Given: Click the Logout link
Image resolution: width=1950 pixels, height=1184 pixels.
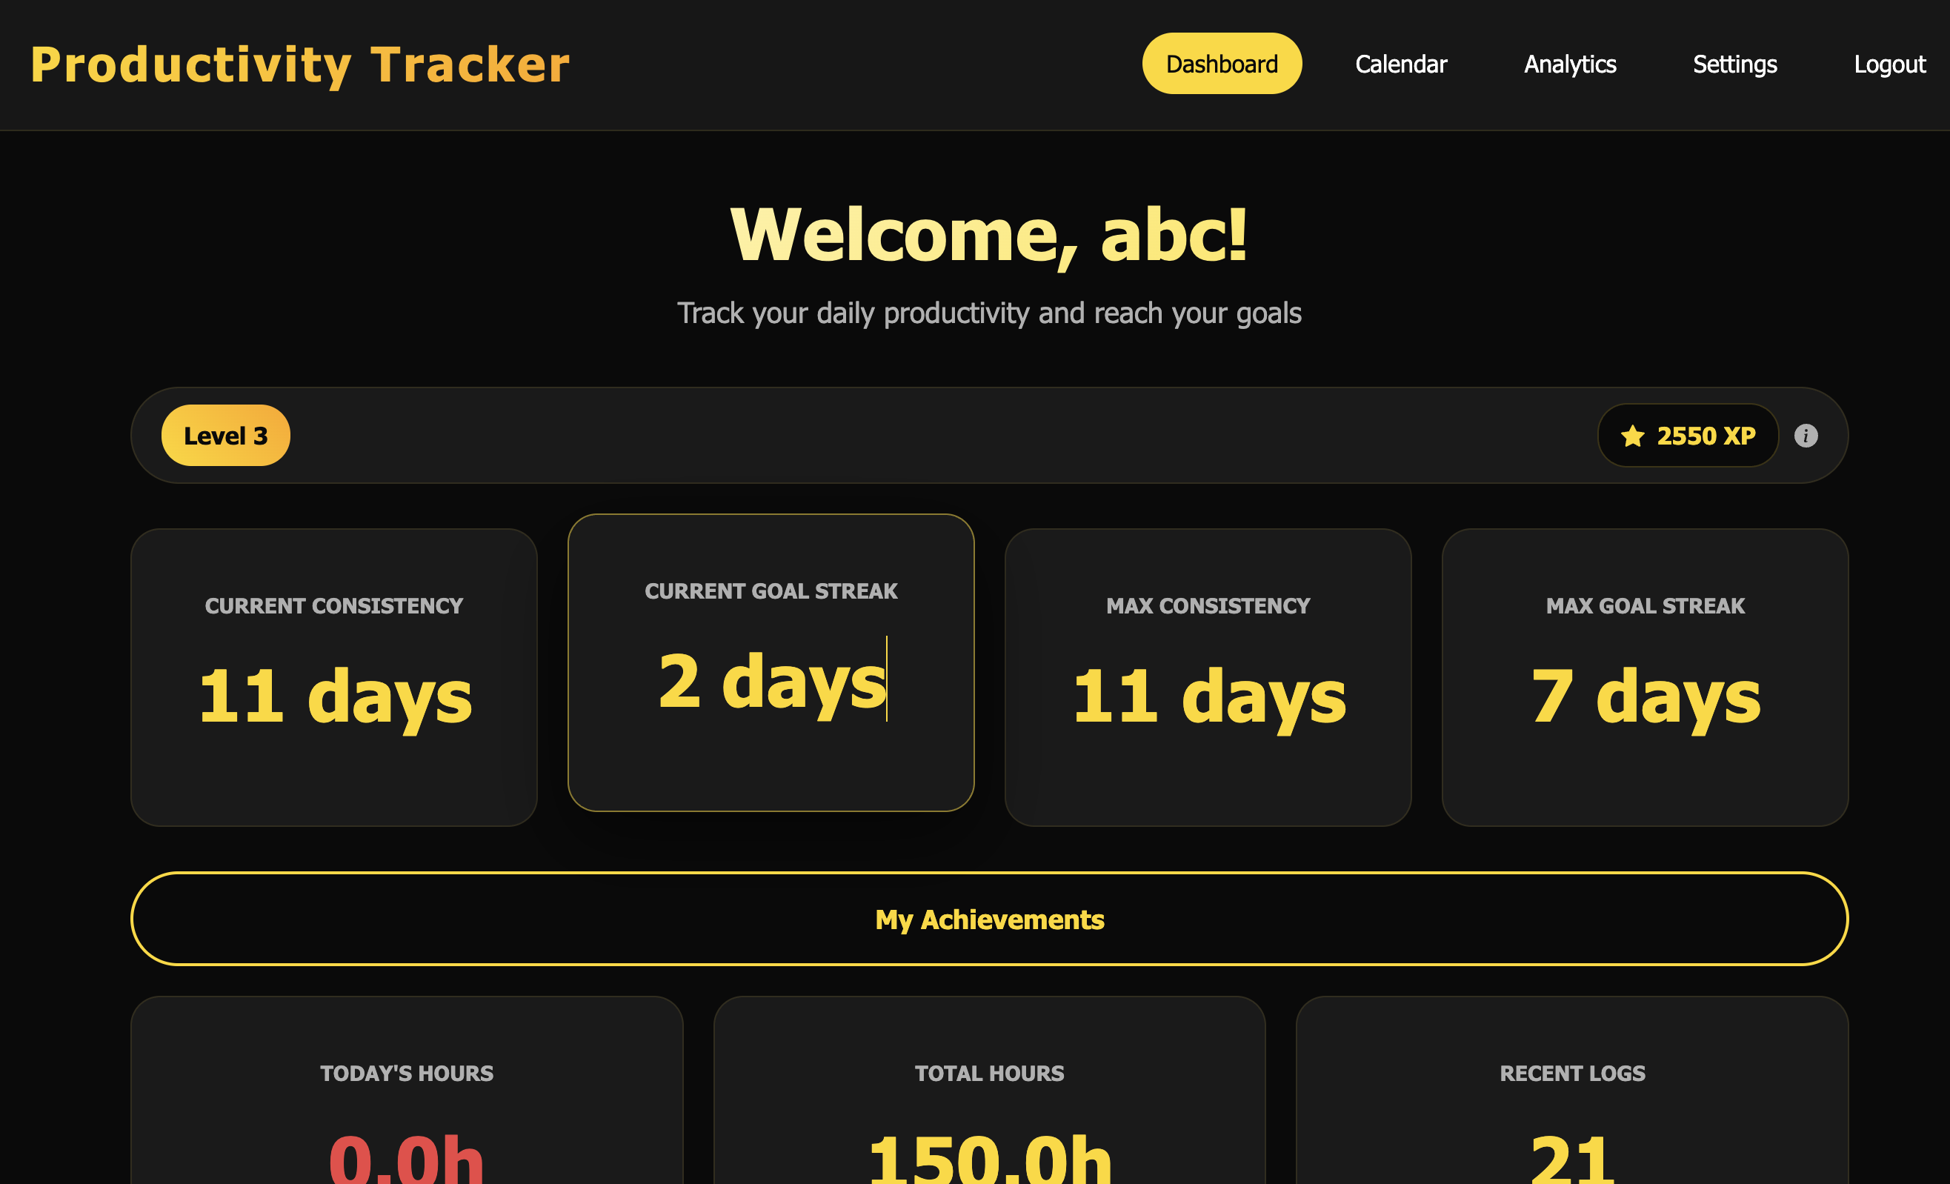Looking at the screenshot, I should tap(1889, 64).
